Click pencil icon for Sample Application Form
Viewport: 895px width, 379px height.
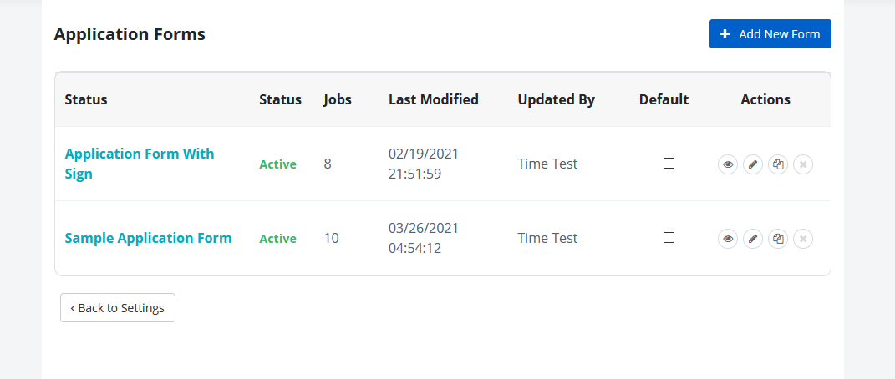[x=753, y=239]
